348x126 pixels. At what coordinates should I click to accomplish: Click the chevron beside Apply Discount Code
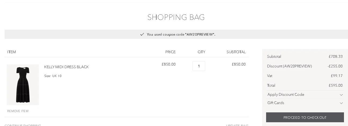pos(341,95)
